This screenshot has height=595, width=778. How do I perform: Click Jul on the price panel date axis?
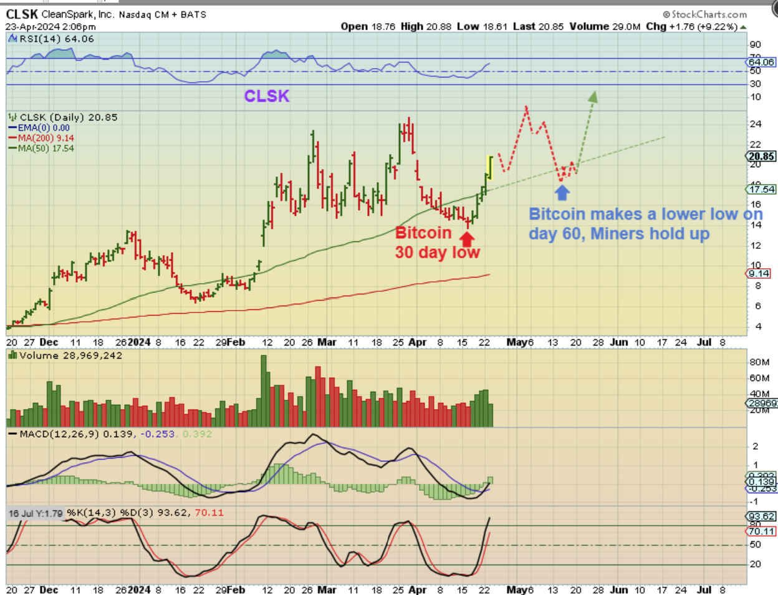click(x=704, y=342)
